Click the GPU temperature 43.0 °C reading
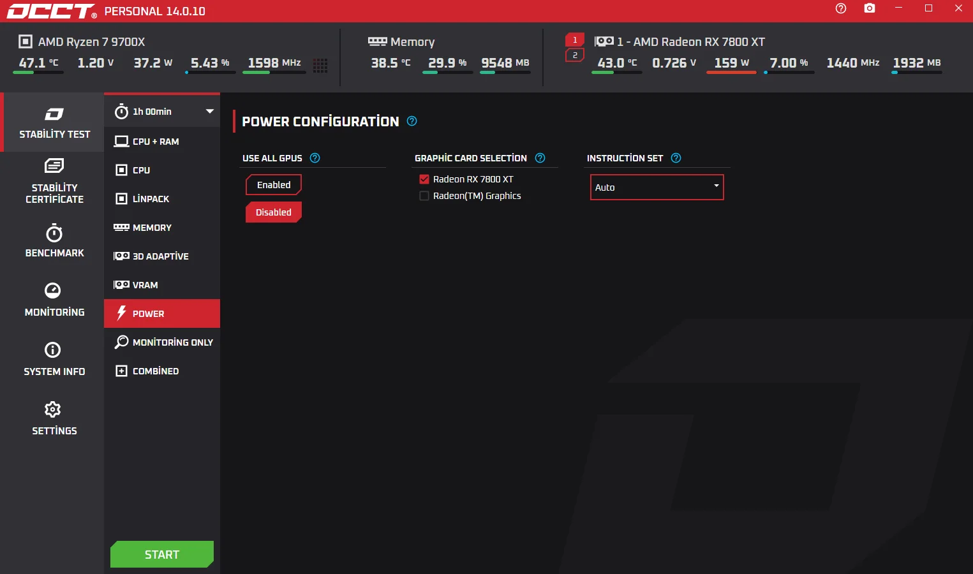Image resolution: width=973 pixels, height=574 pixels. [617, 63]
